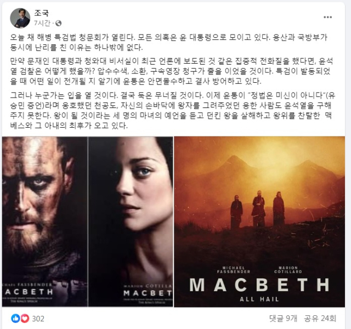
Task: Open the three-dot post options menu
Action: pyautogui.click(x=327, y=17)
